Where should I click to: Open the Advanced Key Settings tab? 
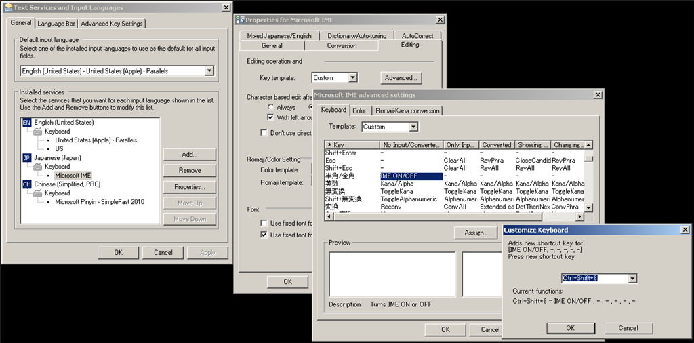[x=112, y=24]
